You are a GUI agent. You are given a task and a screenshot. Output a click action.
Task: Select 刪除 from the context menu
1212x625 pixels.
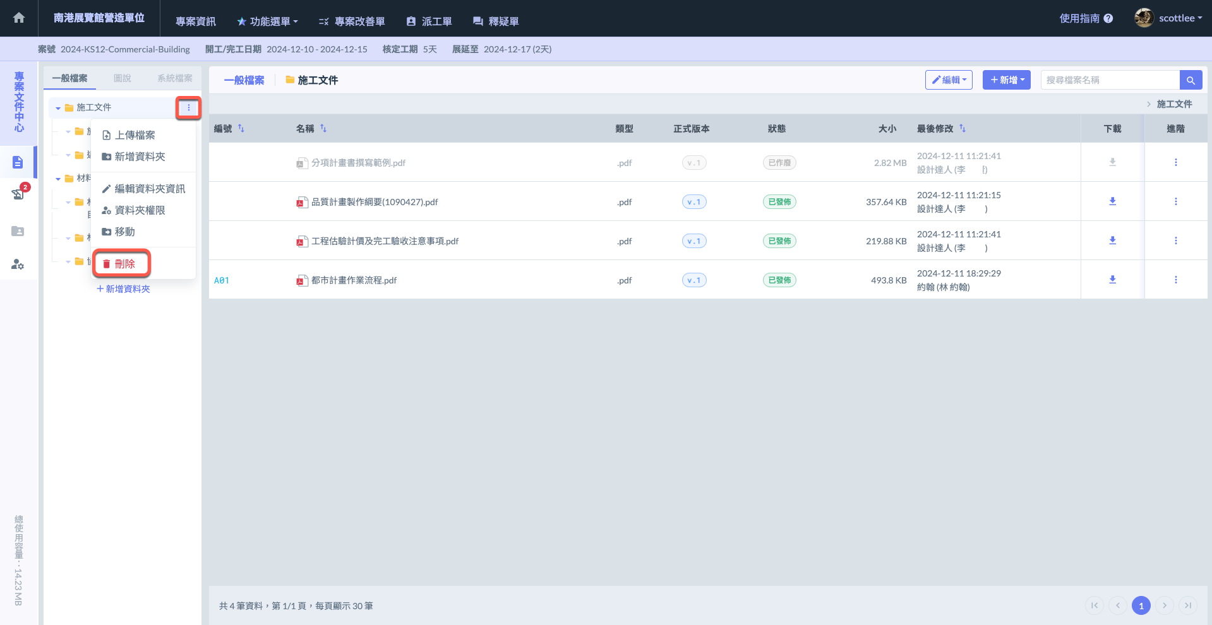123,264
